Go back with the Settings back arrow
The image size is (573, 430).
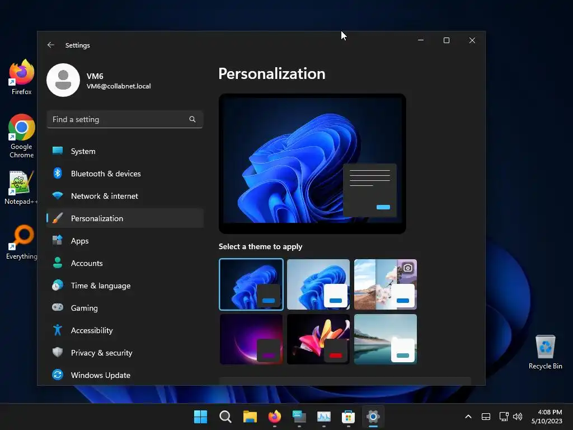(51, 45)
